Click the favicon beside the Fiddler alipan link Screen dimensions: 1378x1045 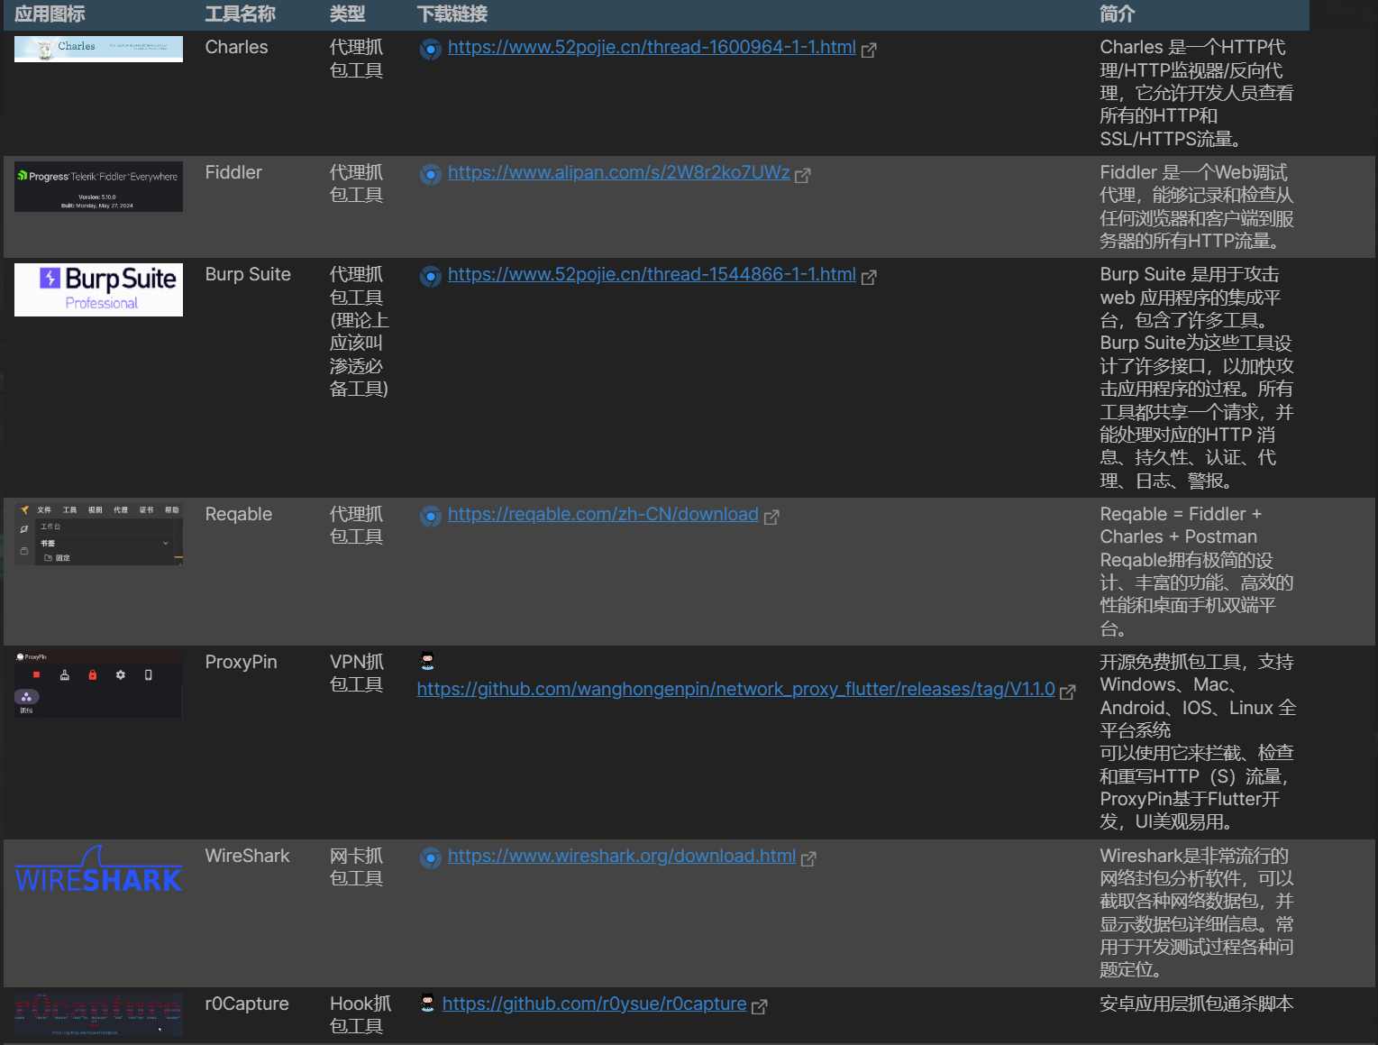click(431, 175)
